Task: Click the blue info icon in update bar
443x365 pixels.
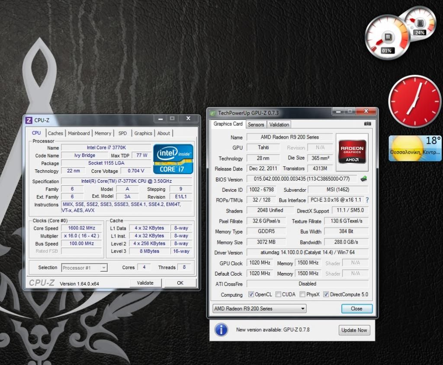Action: point(221,330)
